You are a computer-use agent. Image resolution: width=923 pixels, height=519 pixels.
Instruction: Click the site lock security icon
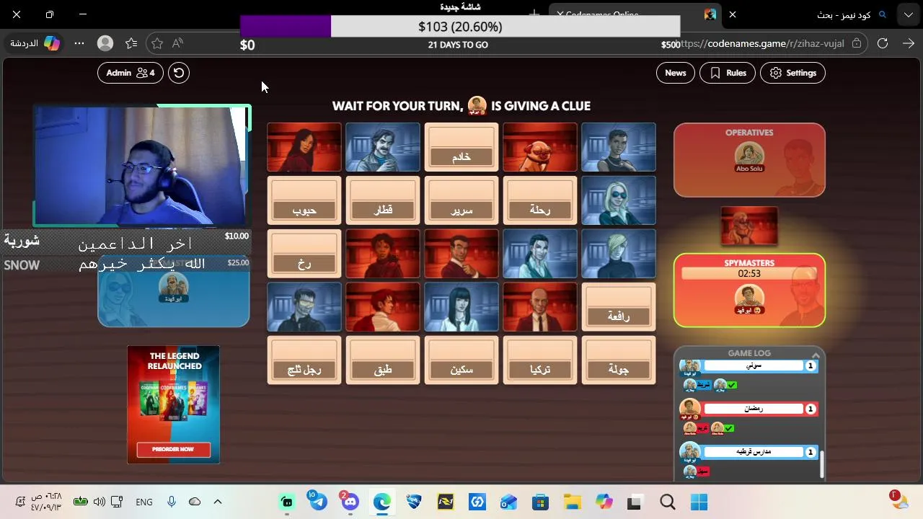click(x=857, y=43)
